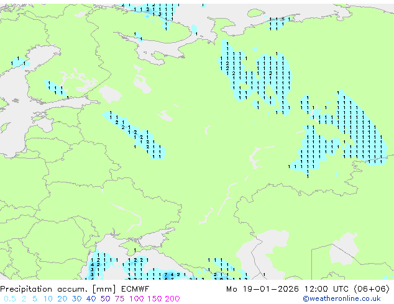Click the 100 legend value
This screenshot has width=394, height=304.
click(x=137, y=299)
